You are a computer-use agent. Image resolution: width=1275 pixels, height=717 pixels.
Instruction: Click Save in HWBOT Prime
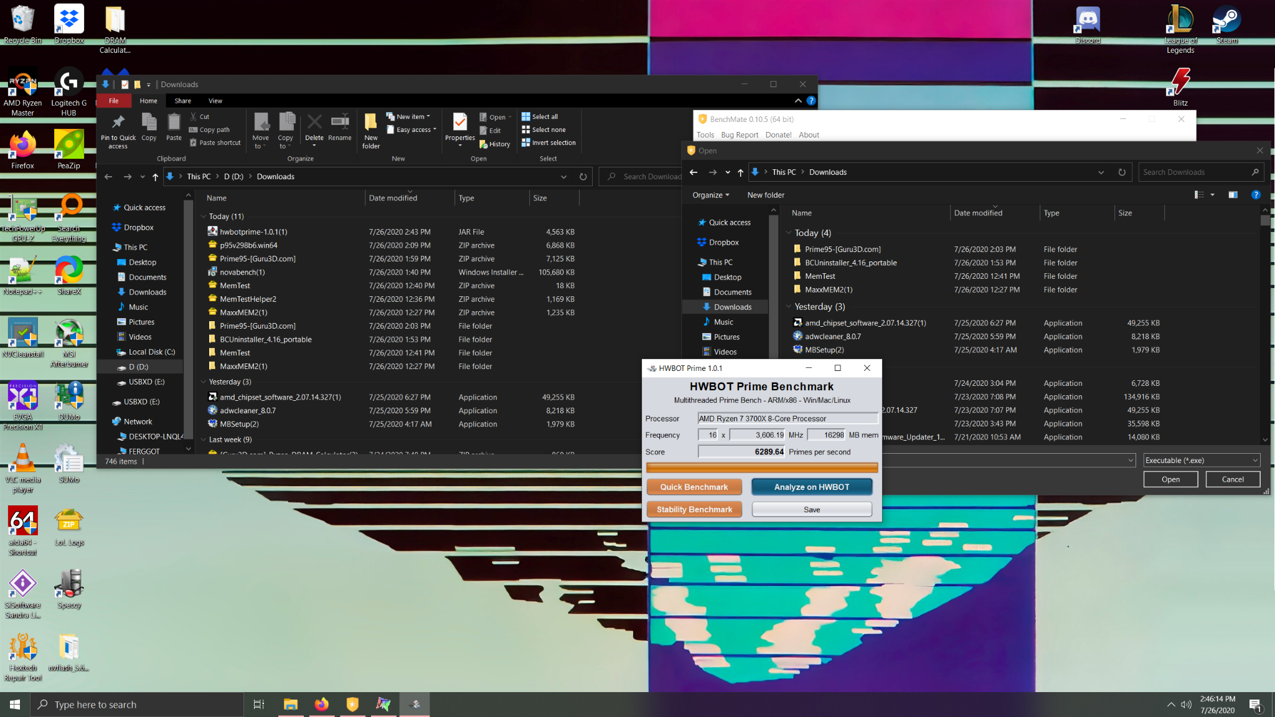point(811,510)
